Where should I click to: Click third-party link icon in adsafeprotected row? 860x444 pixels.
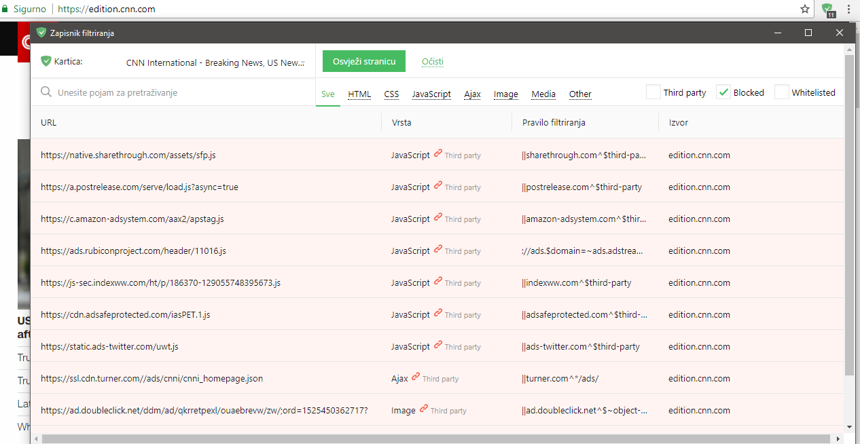[x=438, y=314]
